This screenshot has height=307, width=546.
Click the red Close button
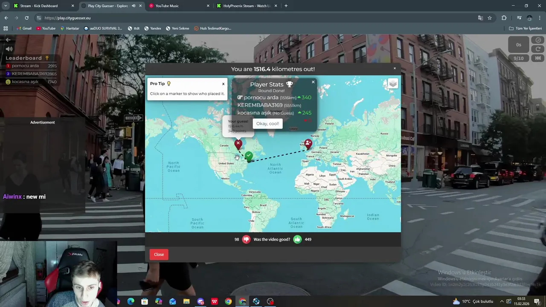point(159,255)
